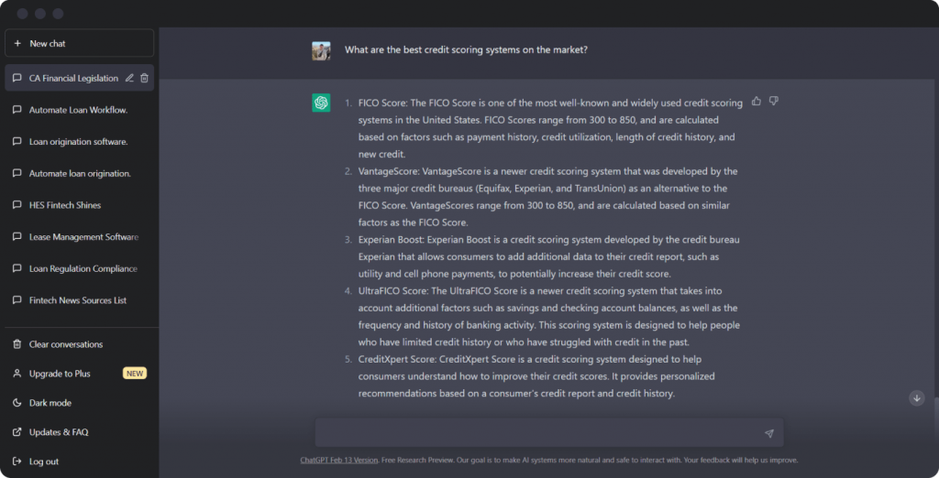Click the thumbs down icon on response
The width and height of the screenshot is (939, 478).
[774, 101]
